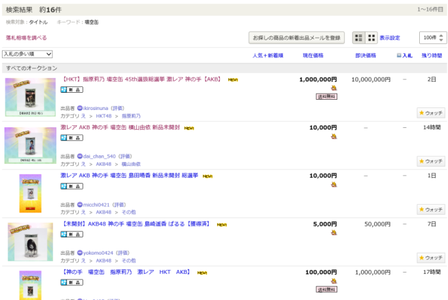448x300 pixels.
Task: Open thumbnail of the 5,000円 Shimazaki listing
Action: [x=30, y=242]
